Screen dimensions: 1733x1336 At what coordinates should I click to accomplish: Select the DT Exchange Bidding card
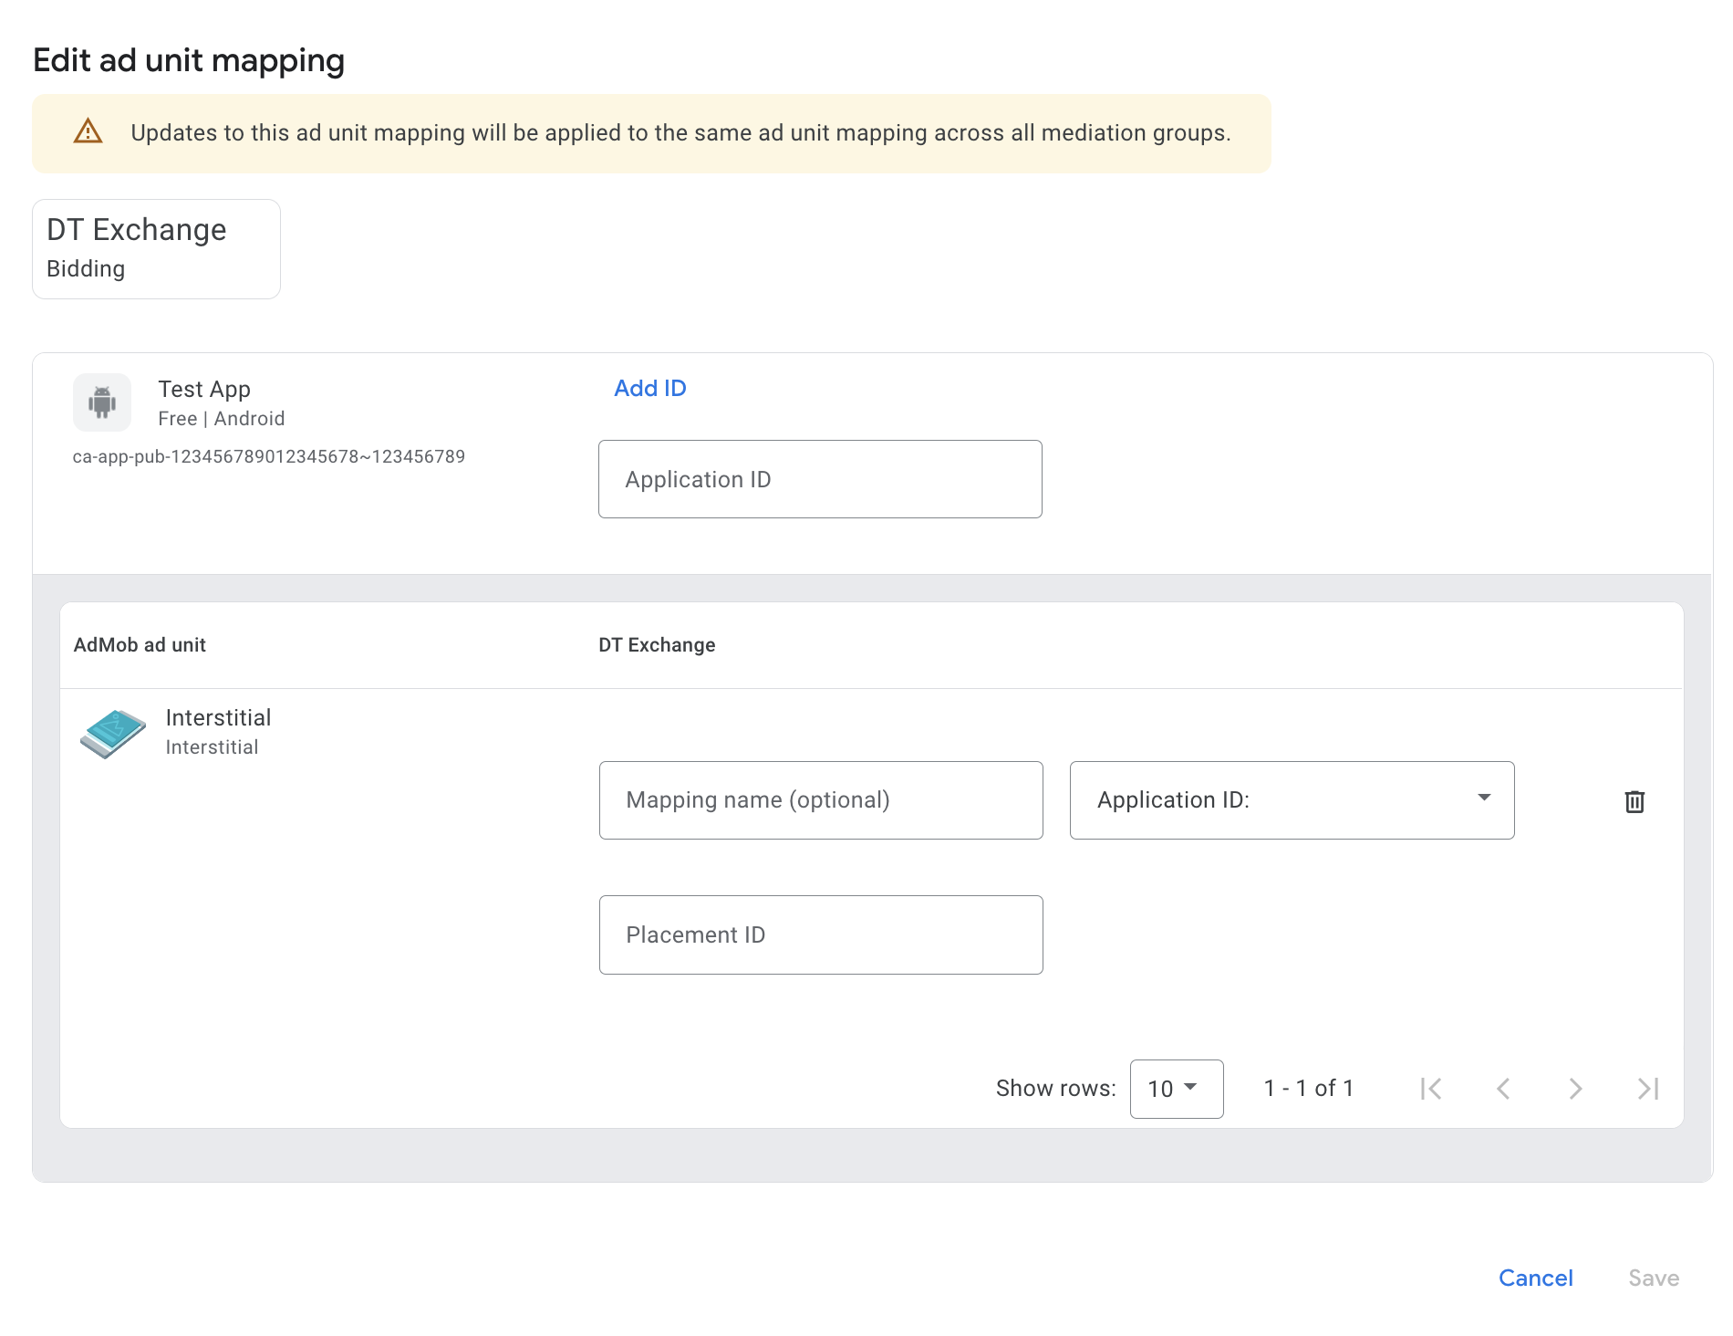tap(156, 249)
